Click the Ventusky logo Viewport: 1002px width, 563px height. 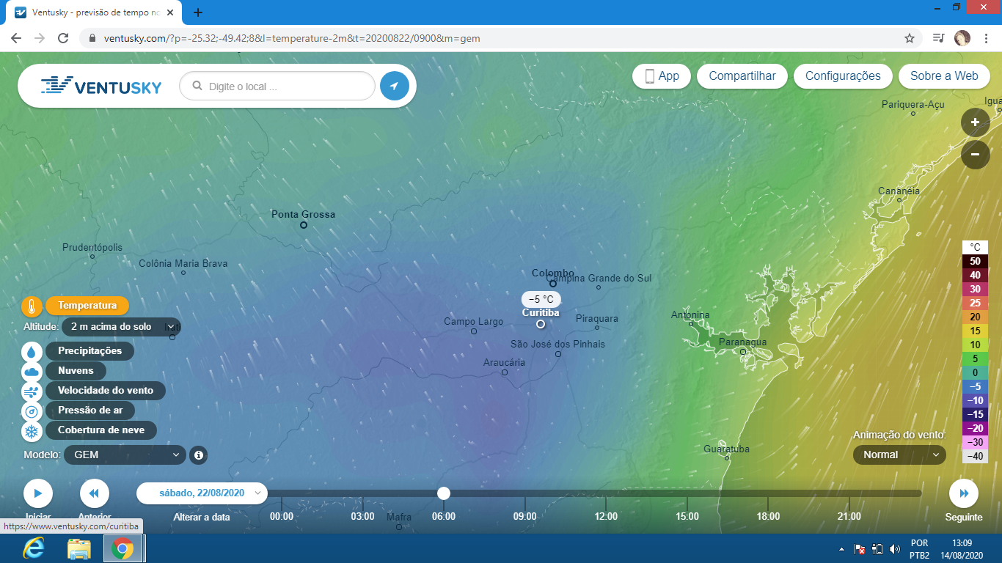pos(101,86)
